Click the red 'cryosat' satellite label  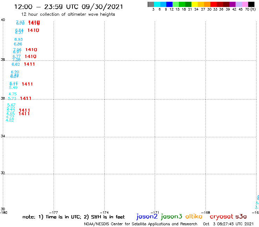point(222,217)
